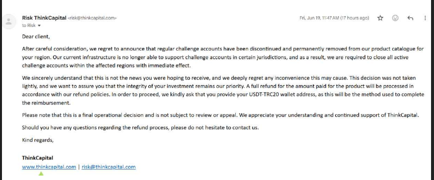The height and width of the screenshot is (180, 434).
Task: Expand recipient details arrow next to 'to Risk'
Action: point(39,26)
